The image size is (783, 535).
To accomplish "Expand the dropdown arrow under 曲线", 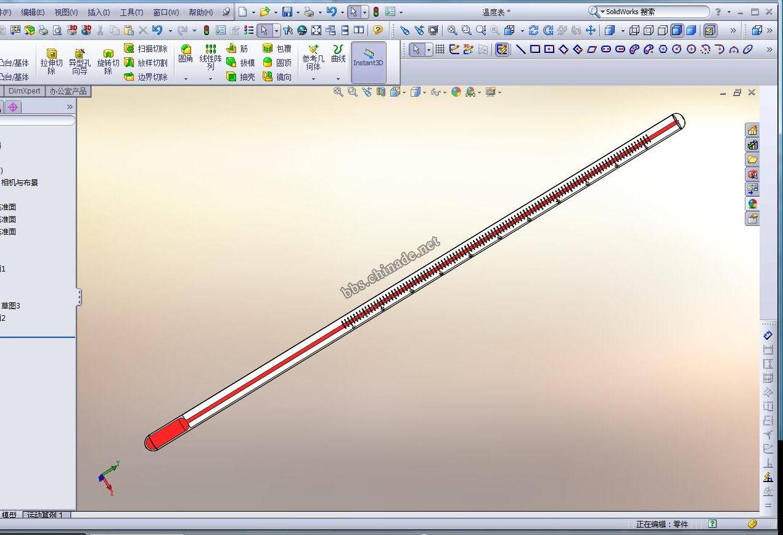I will pos(338,79).
